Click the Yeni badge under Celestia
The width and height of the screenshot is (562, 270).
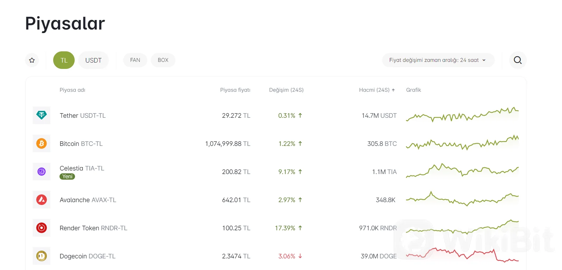(67, 176)
